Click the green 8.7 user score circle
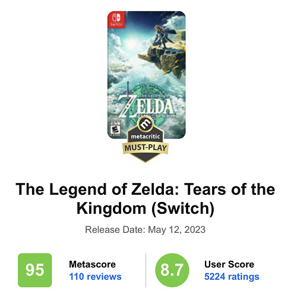 click(x=172, y=270)
